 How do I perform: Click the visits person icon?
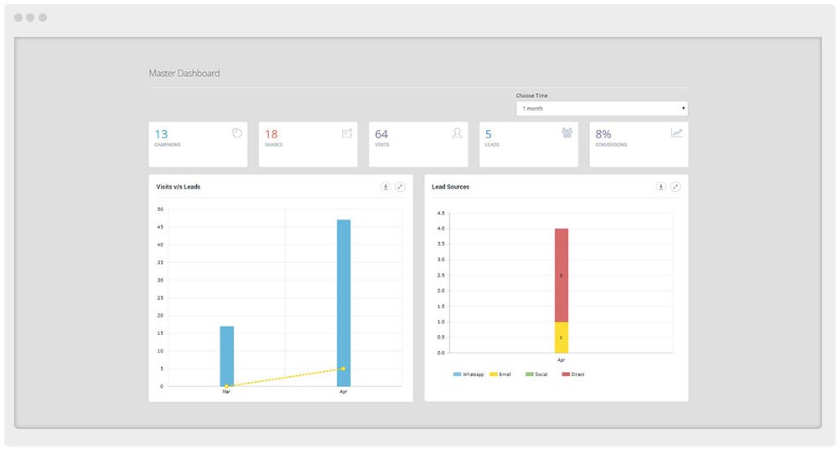(457, 133)
